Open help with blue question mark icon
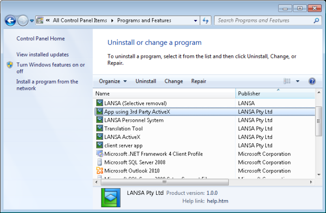The height and width of the screenshot is (213, 326). tap(312, 81)
